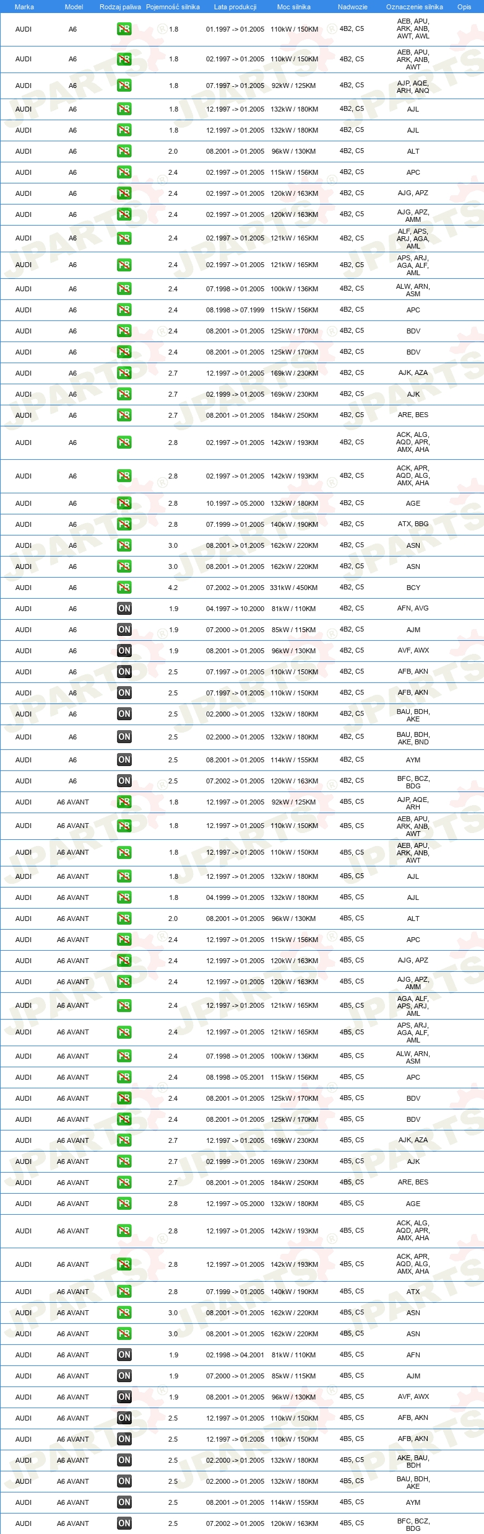Click PB icon for A6 100kW / 136KM row
The image size is (484, 1534).
124,289
